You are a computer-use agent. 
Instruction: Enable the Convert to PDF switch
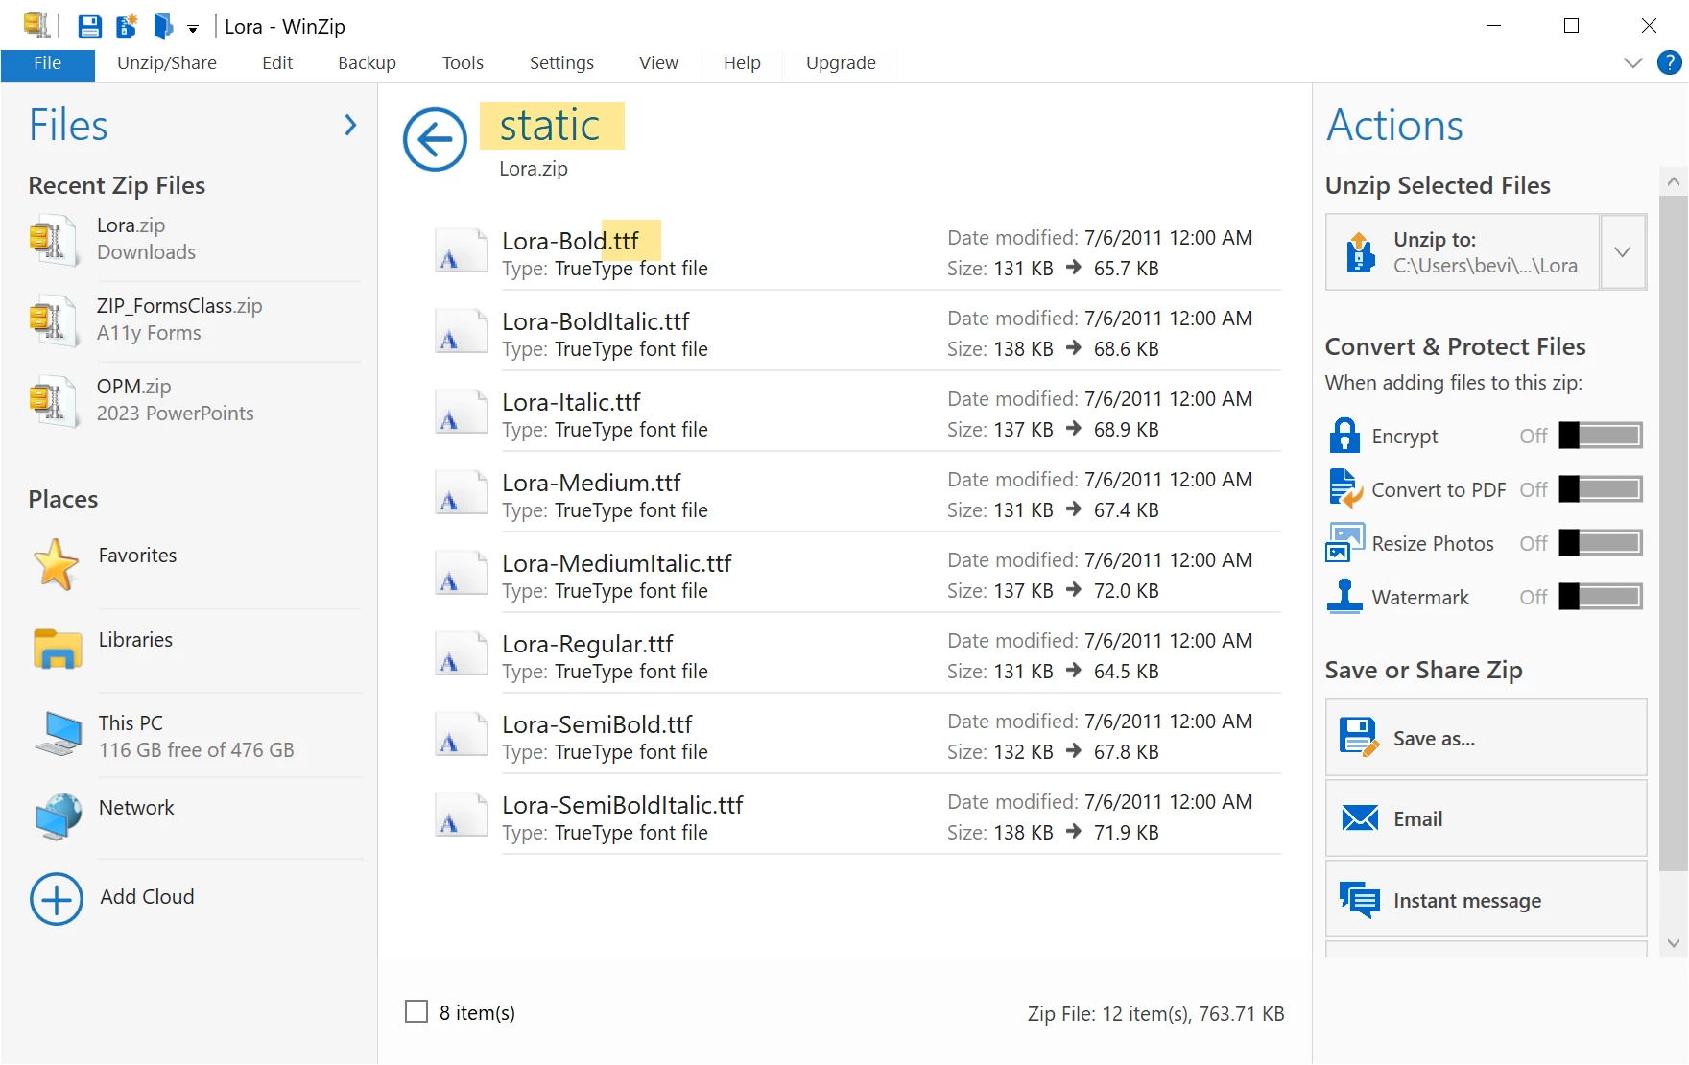tap(1601, 489)
